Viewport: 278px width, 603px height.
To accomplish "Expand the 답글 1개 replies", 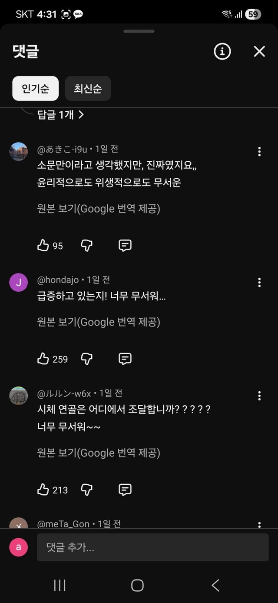I will tap(60, 115).
